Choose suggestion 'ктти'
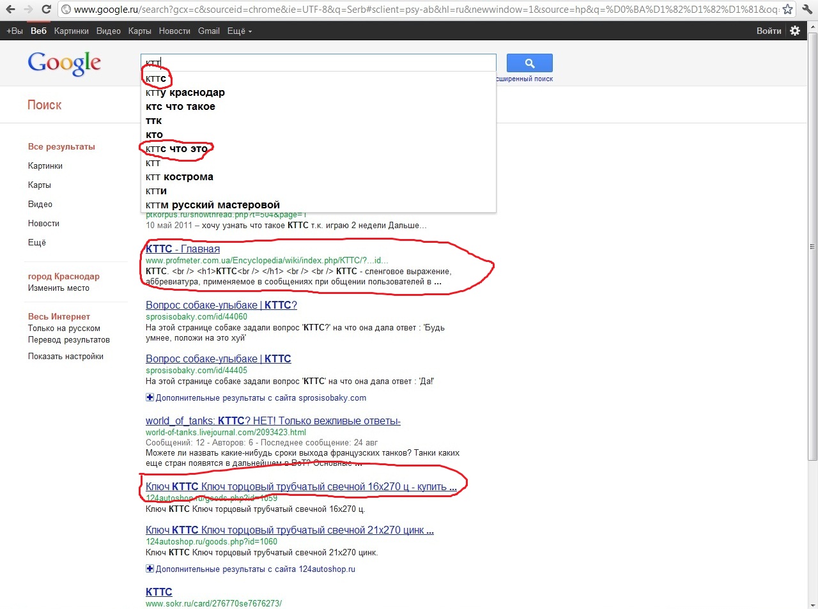This screenshot has width=818, height=609. pyautogui.click(x=318, y=191)
